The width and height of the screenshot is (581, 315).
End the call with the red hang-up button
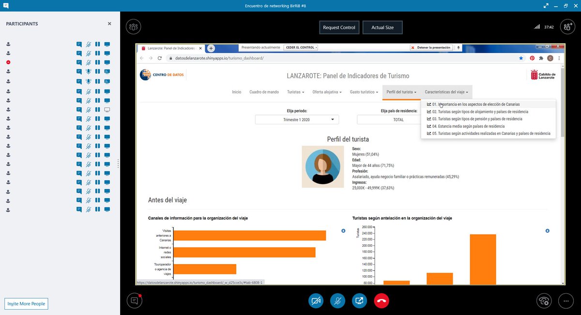click(382, 300)
